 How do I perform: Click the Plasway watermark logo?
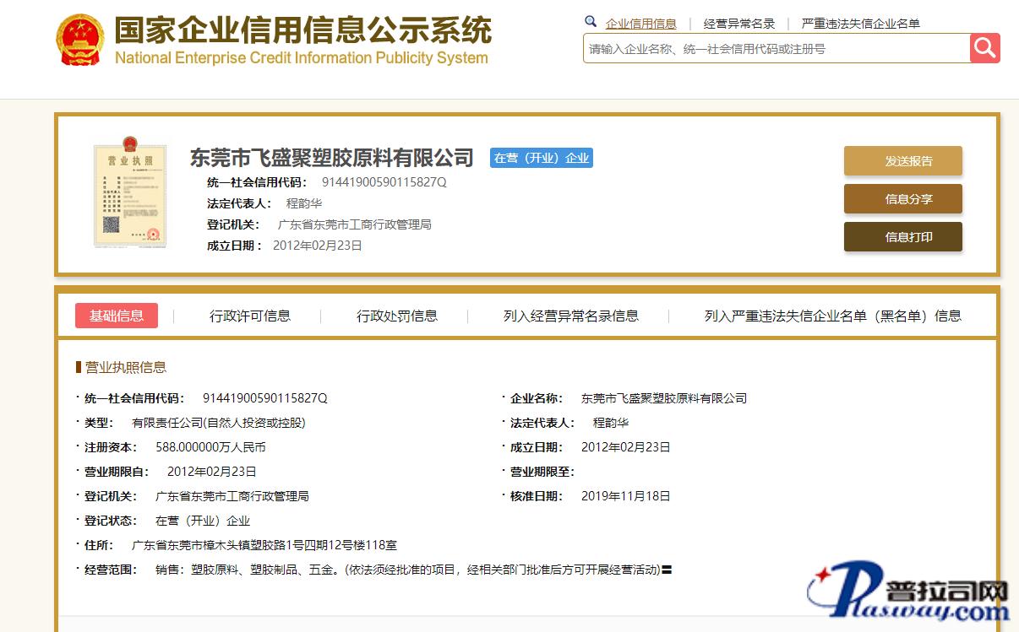click(908, 599)
